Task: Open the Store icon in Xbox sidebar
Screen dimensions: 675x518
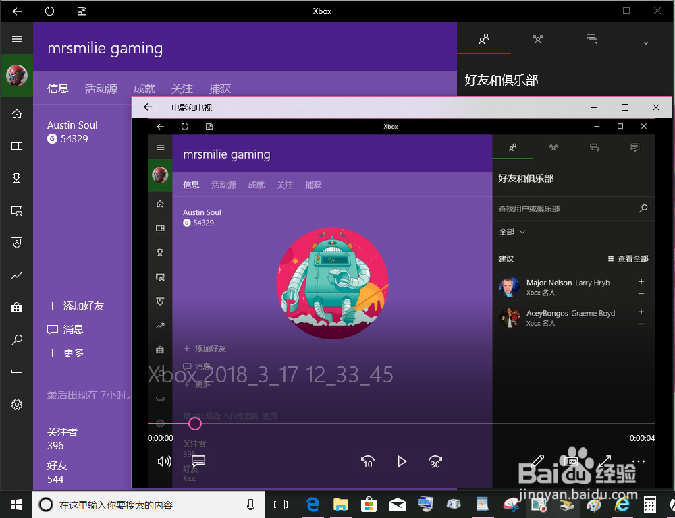Action: pyautogui.click(x=17, y=307)
